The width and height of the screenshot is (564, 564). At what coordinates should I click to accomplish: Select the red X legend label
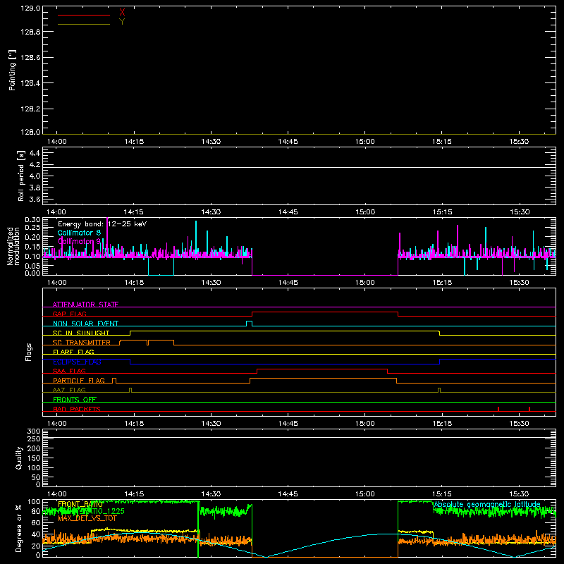pyautogui.click(x=122, y=13)
